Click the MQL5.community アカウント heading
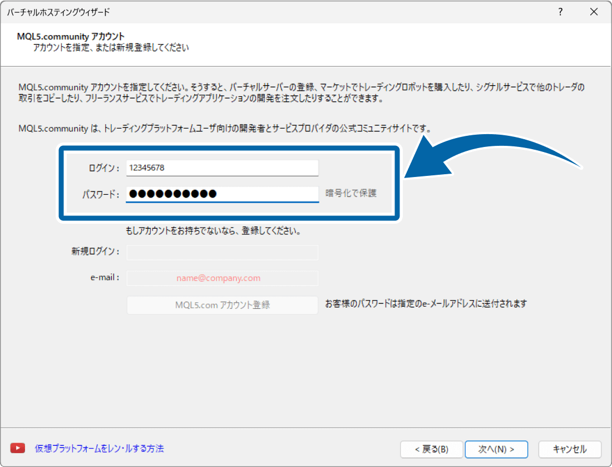 (x=71, y=36)
